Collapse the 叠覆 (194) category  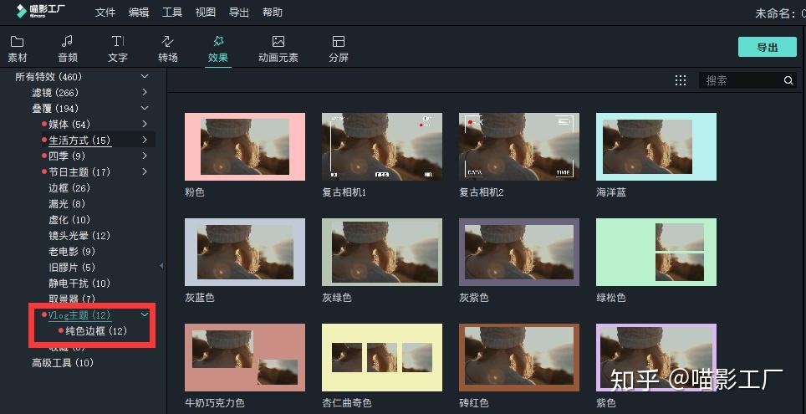pyautogui.click(x=145, y=109)
